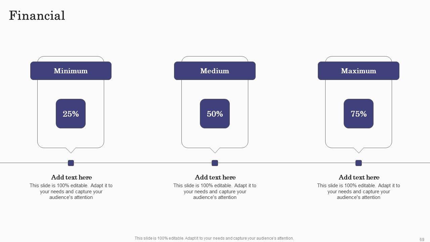Click the description paragraph under the Medium column

215,192
